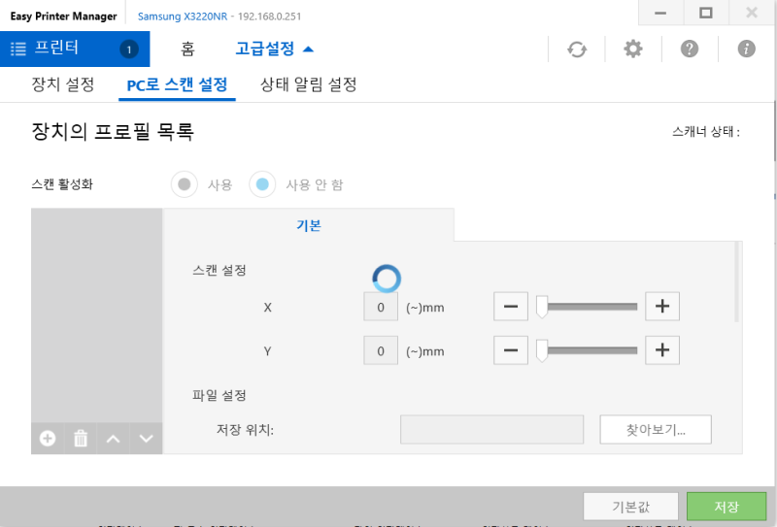The width and height of the screenshot is (777, 527).
Task: Select the 사용 안 함 radio button
Action: point(262,184)
